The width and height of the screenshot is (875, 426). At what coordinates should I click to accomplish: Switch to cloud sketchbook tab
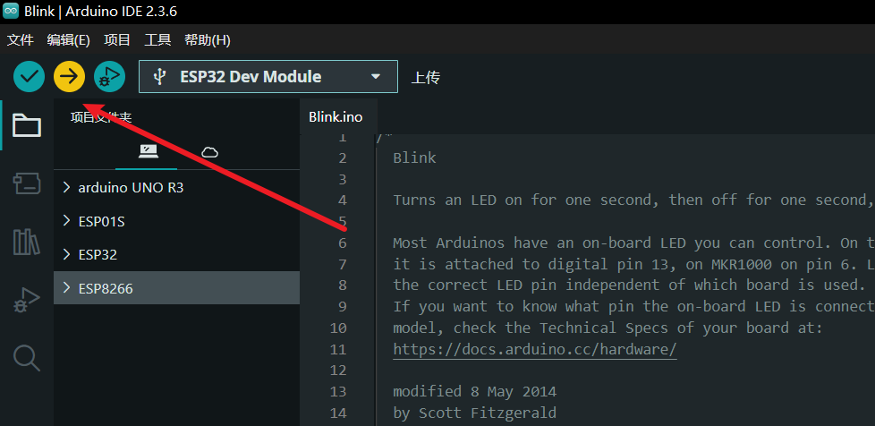pos(209,151)
